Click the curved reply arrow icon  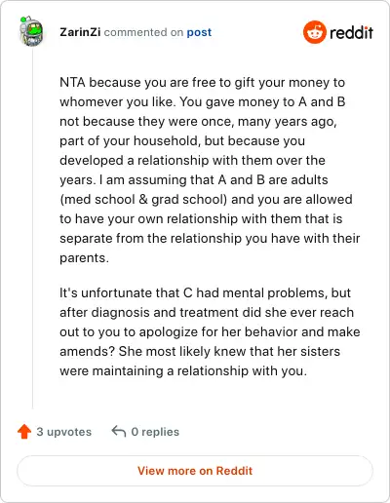[x=119, y=431]
